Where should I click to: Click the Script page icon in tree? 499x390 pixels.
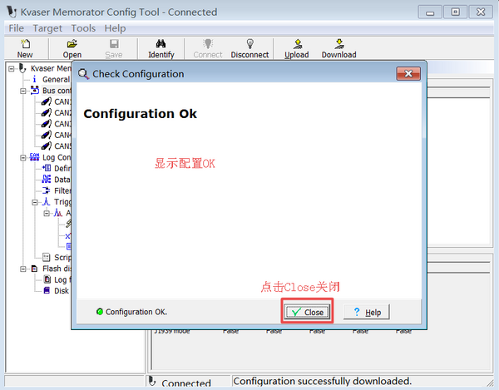point(47,257)
